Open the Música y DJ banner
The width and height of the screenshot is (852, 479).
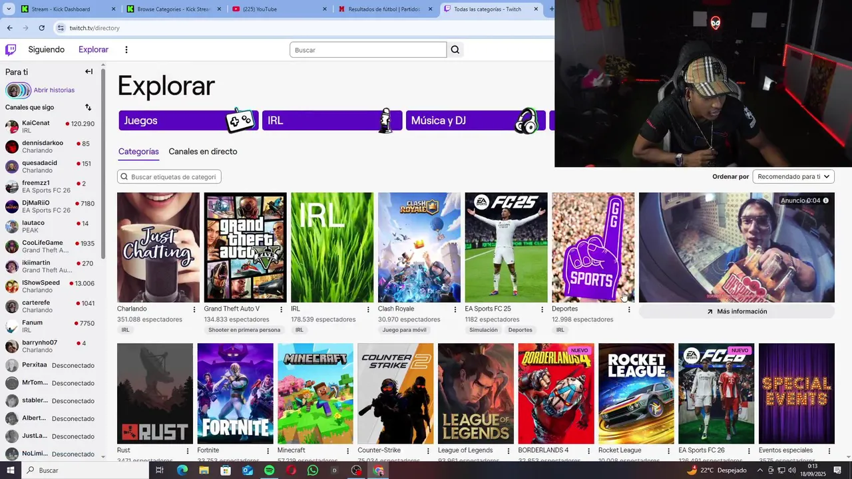tap(476, 120)
